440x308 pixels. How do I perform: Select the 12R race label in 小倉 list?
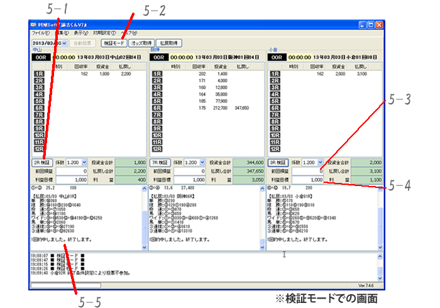pyautogui.click(x=275, y=149)
